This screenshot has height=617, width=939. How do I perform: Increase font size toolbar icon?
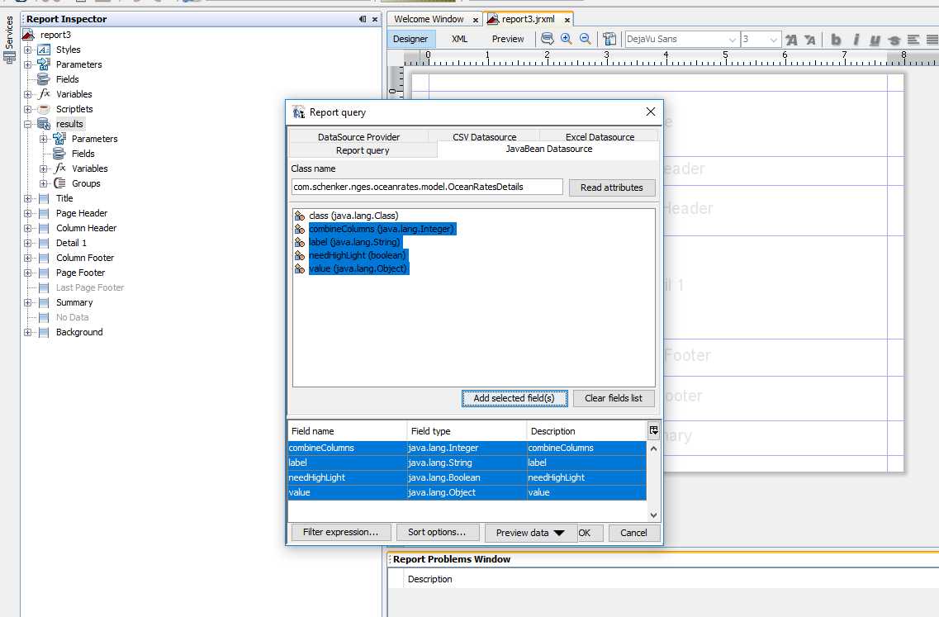pyautogui.click(x=791, y=40)
